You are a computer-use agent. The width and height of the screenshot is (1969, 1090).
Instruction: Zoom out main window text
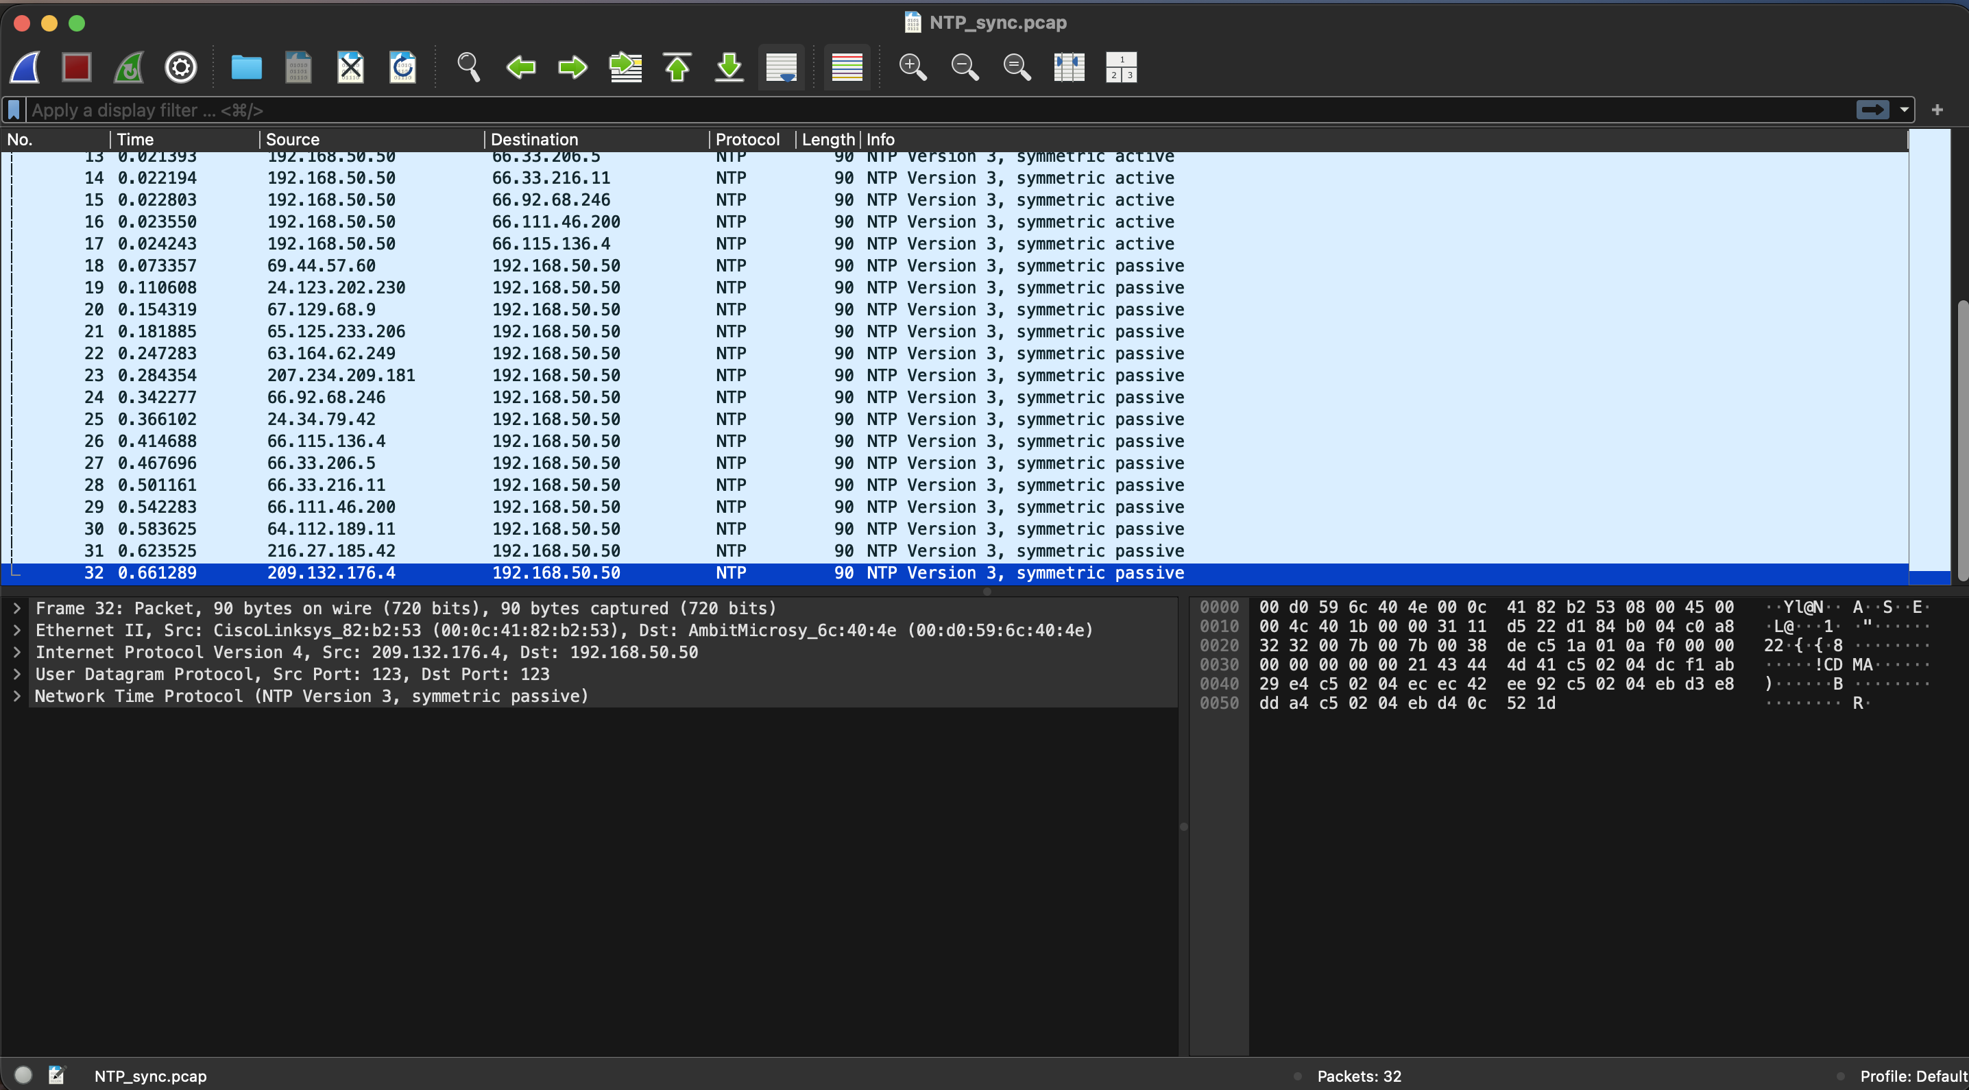[965, 67]
